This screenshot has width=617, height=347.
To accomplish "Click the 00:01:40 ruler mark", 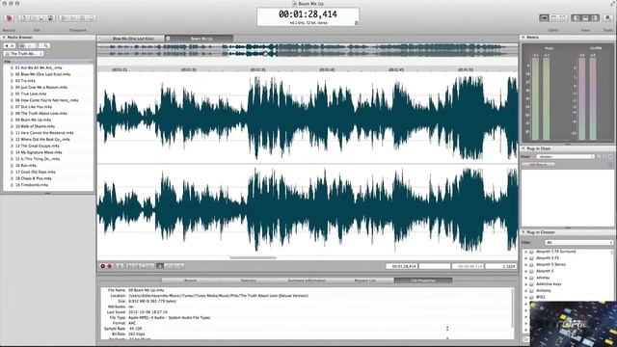I will pos(327,69).
